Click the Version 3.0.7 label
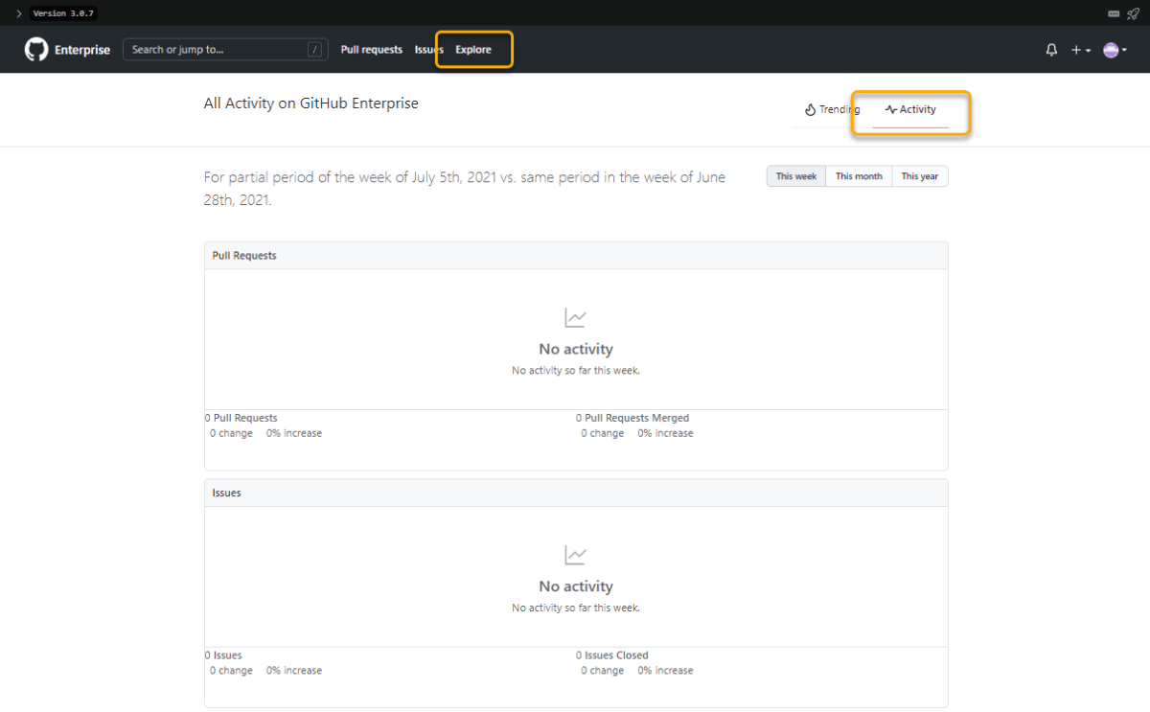Screen dimensions: 1150x712 [x=63, y=13]
